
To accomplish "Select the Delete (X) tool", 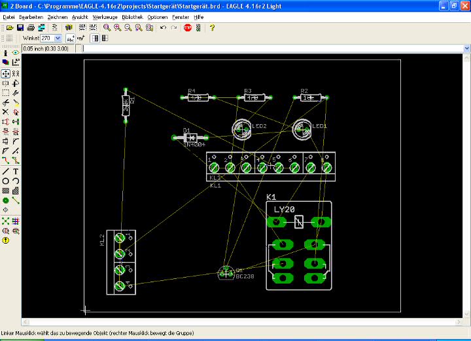I will click(5, 112).
